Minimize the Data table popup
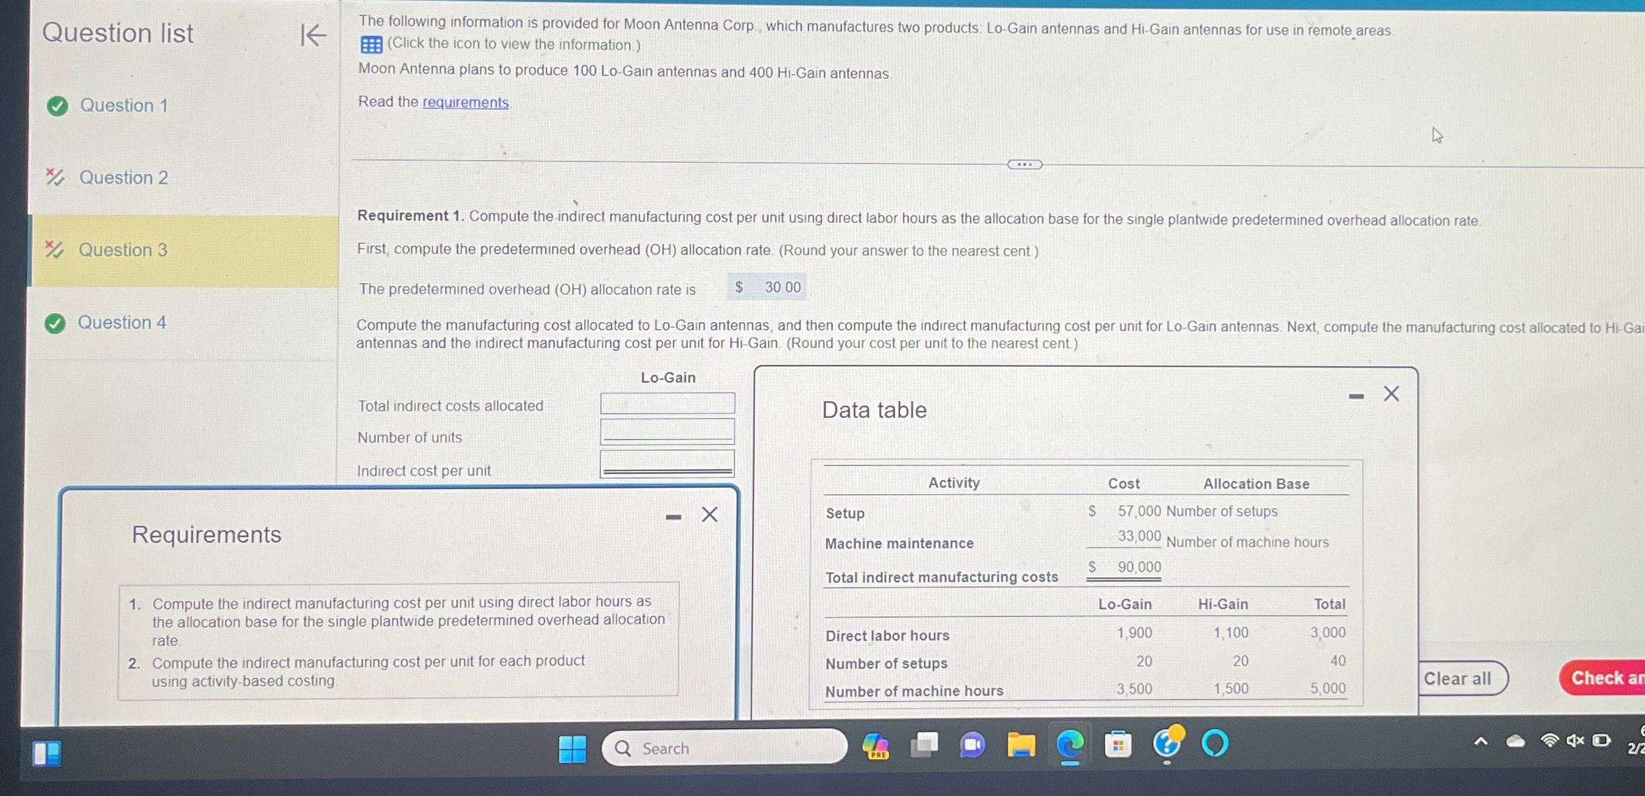1645x796 pixels. (x=1356, y=396)
